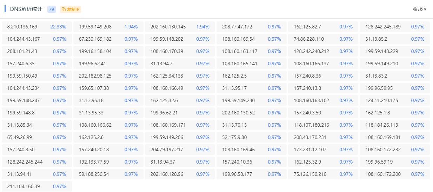The width and height of the screenshot is (433, 192).
Task: Click the 79 count badge
Action: click(52, 9)
